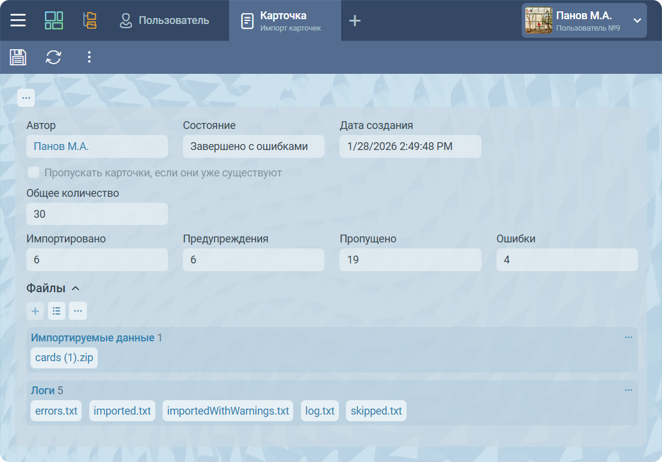Open the orange tree structure icon

(89, 20)
